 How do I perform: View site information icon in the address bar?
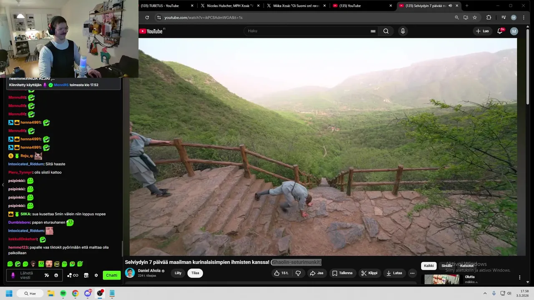click(x=159, y=17)
